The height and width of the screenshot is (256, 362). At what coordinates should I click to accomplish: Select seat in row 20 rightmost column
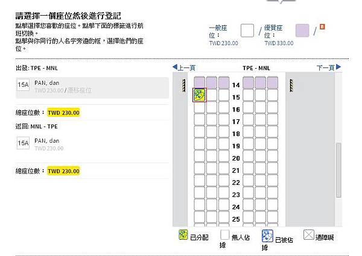click(x=273, y=157)
